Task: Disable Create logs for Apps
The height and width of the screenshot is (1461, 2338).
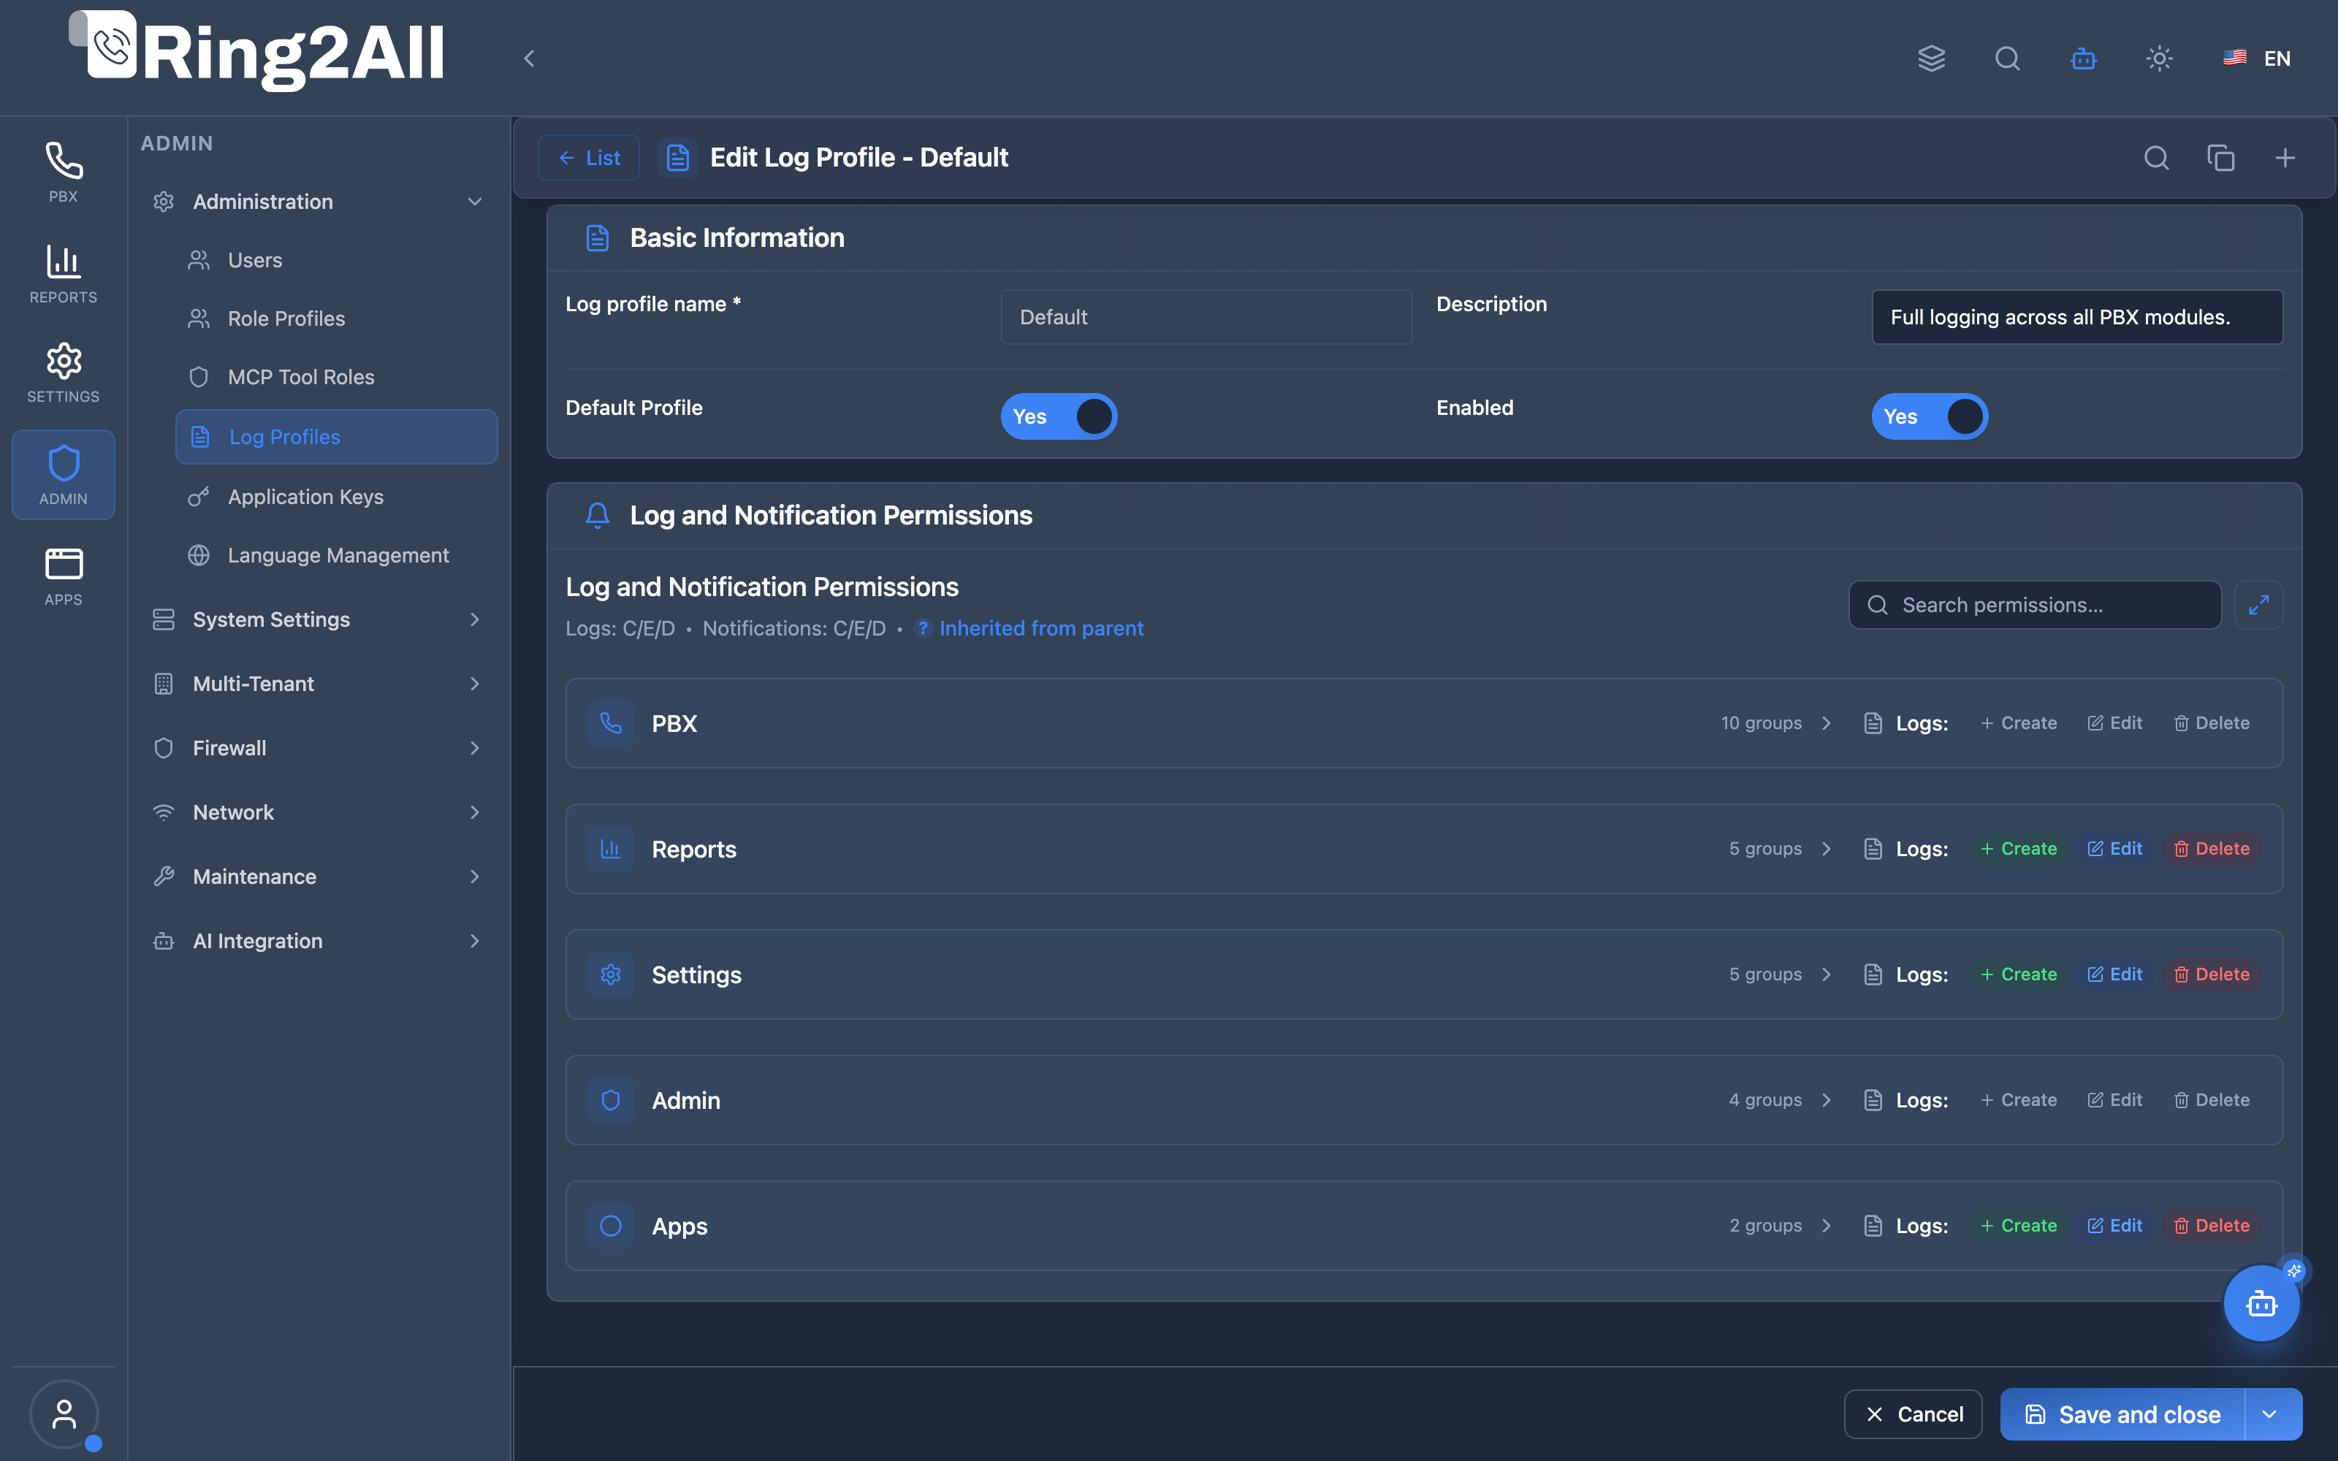Action: tap(2018, 1225)
